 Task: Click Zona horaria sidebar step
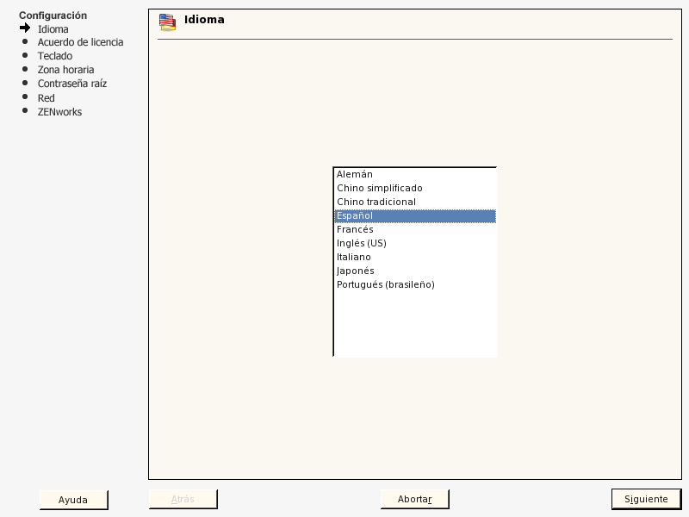point(66,70)
